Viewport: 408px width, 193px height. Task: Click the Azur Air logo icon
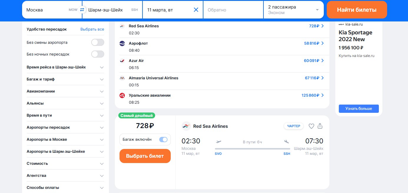click(122, 61)
